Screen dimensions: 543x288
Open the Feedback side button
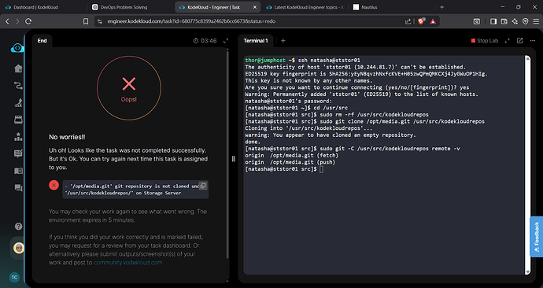(537, 237)
